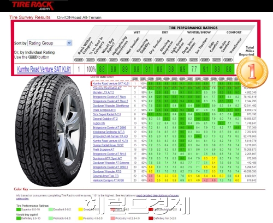Sort by Would Buy Again column

[102, 60]
